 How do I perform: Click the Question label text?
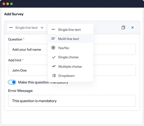tap(15, 39)
